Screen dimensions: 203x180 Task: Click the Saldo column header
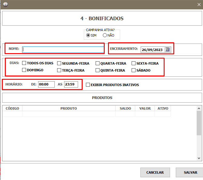point(125,108)
